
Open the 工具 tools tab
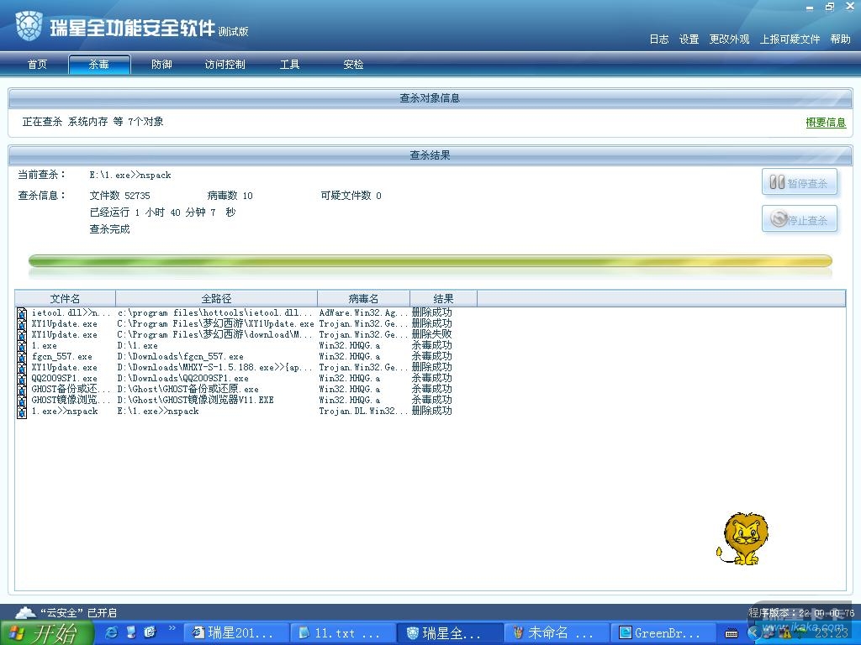coord(289,65)
